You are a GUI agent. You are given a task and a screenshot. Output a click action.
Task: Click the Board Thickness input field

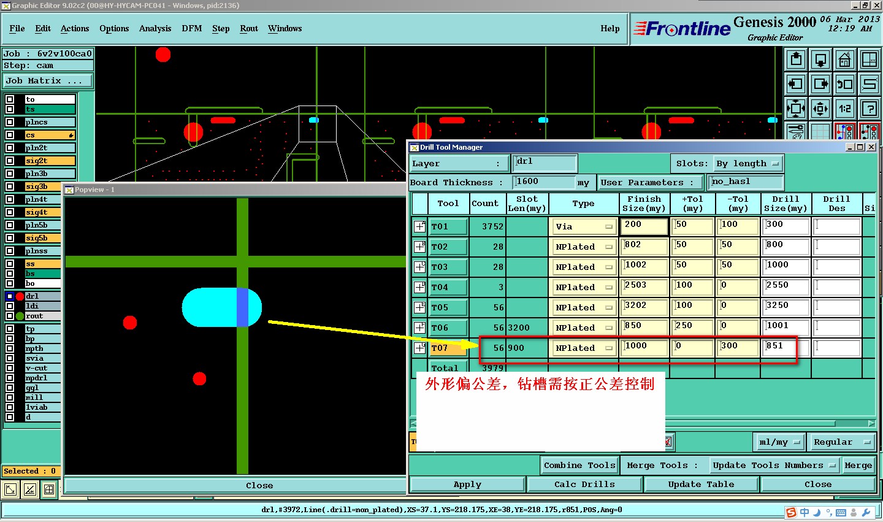pyautogui.click(x=544, y=182)
